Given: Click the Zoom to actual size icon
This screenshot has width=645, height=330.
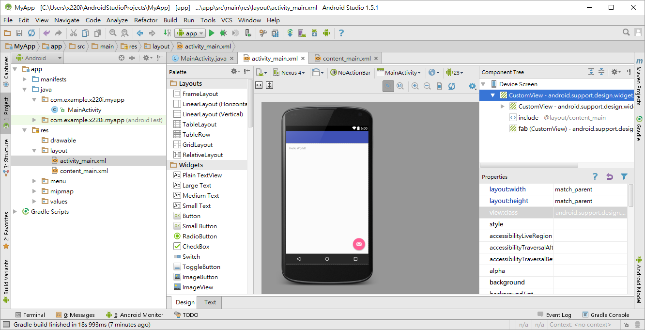Looking at the screenshot, I should [400, 86].
